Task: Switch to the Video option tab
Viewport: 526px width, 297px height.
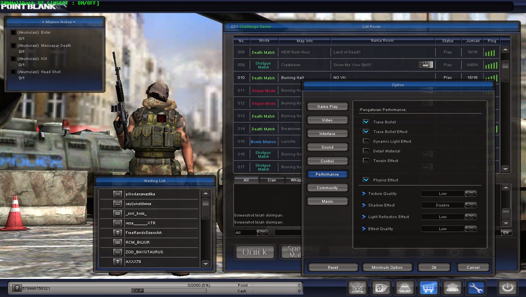Action: point(328,120)
